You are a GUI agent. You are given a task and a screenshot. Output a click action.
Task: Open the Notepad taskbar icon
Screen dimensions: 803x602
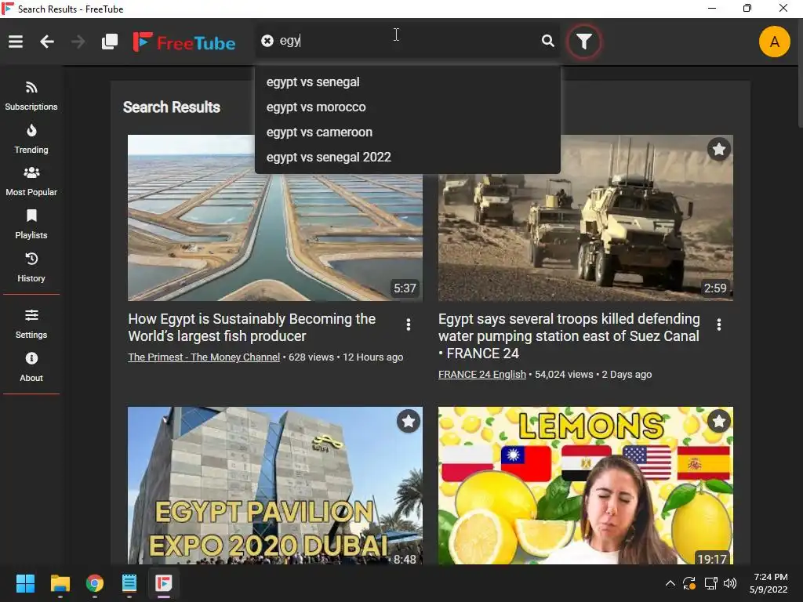click(129, 583)
